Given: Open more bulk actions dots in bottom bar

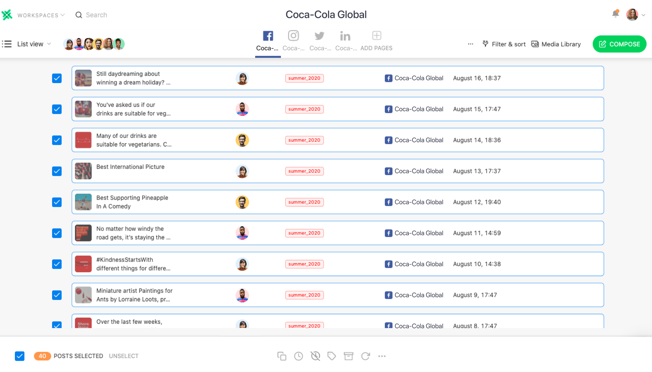Looking at the screenshot, I should coord(382,356).
